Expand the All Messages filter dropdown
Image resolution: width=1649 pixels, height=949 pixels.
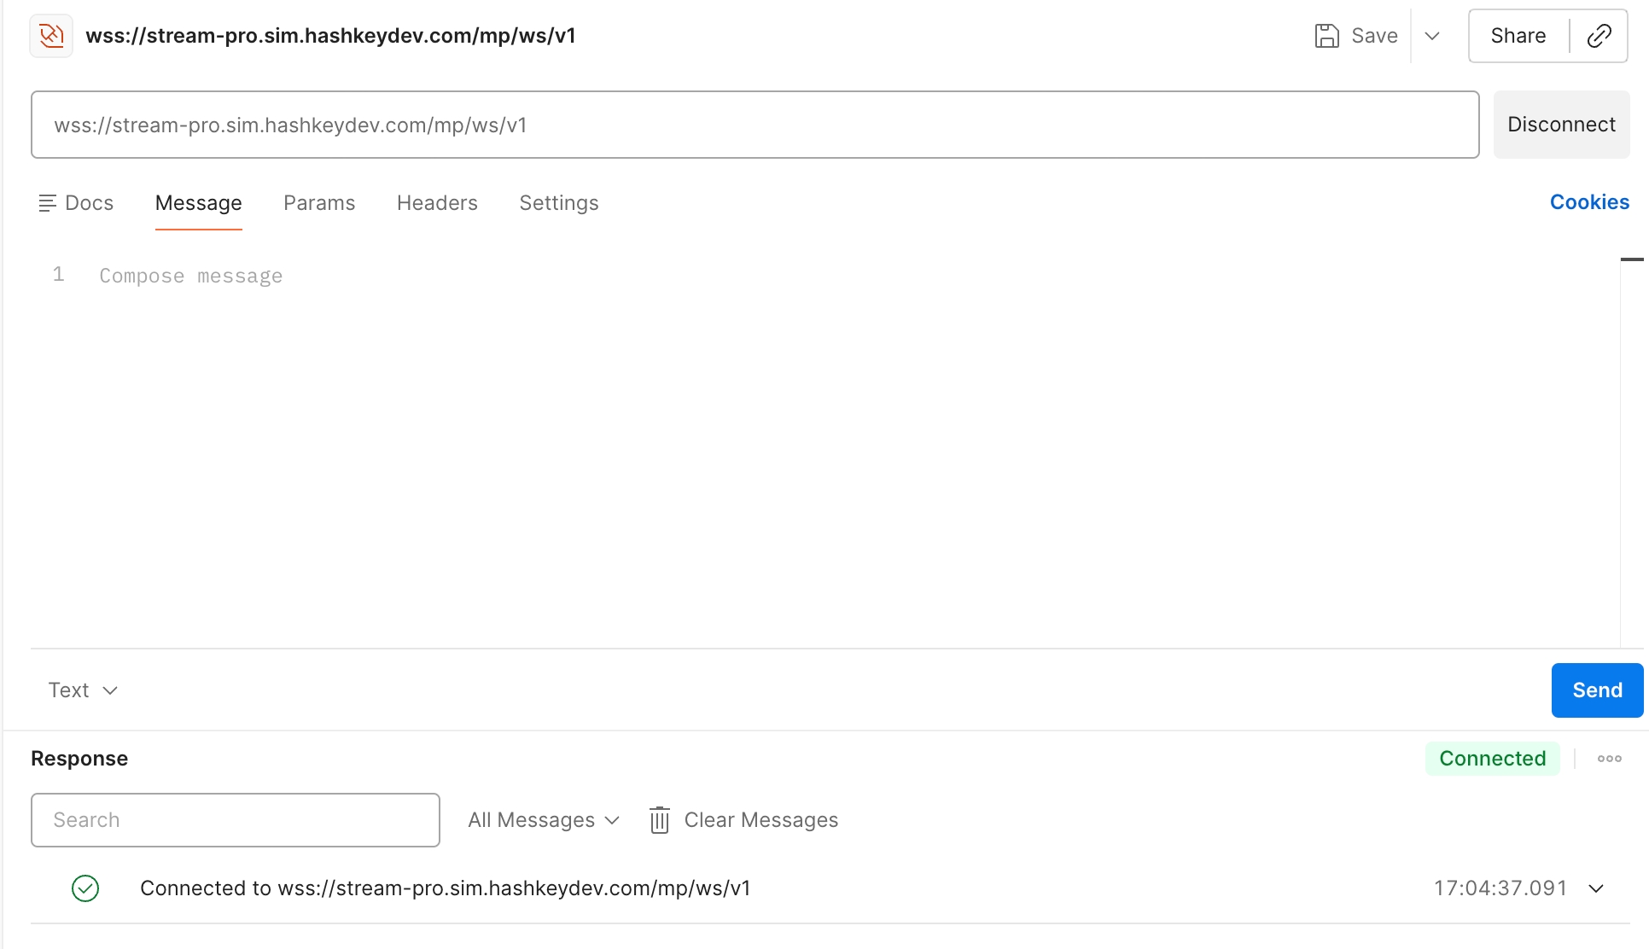pos(544,820)
